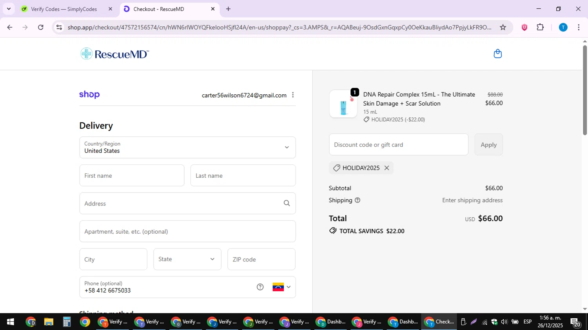Click the page vertical scrollbar
588x330 pixels.
tap(585, 90)
